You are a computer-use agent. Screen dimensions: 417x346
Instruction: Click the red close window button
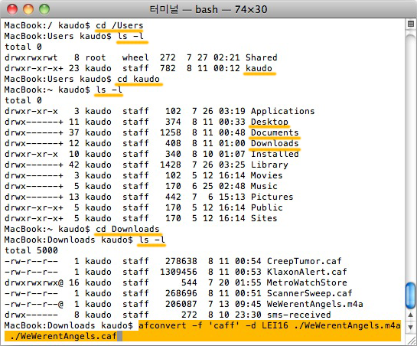coord(12,9)
